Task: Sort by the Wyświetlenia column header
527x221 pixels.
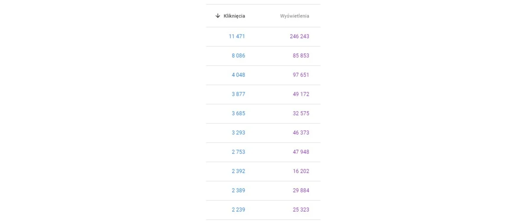Action: click(x=295, y=16)
